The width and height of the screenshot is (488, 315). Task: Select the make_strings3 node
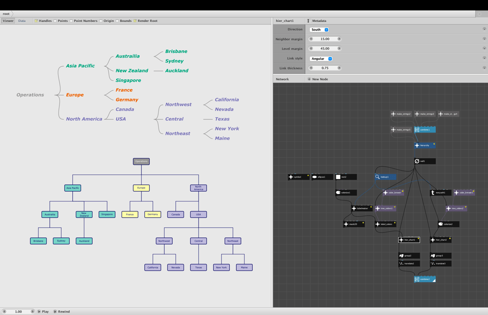[x=425, y=114]
